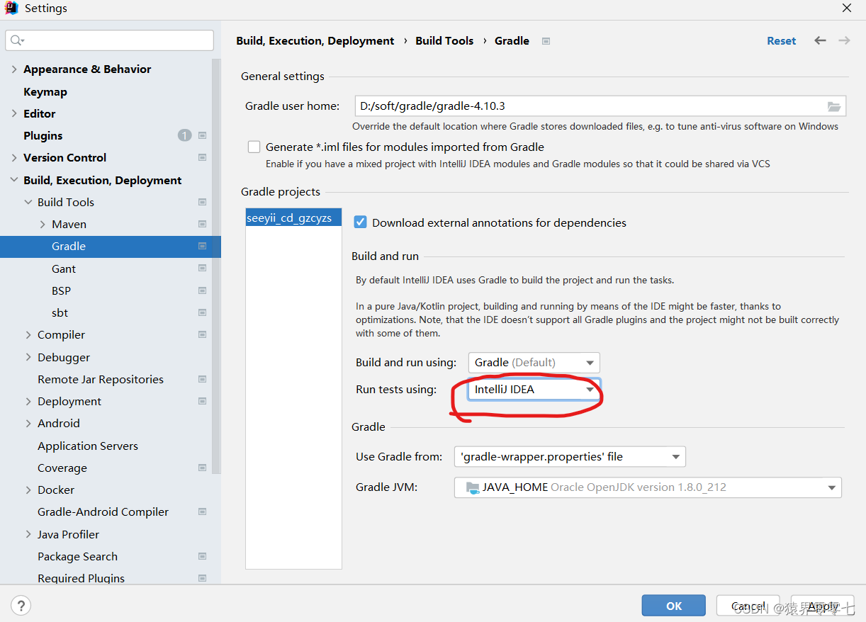Click the project icon next to Build Tools
Image resolution: width=866 pixels, height=622 pixels.
click(x=202, y=202)
